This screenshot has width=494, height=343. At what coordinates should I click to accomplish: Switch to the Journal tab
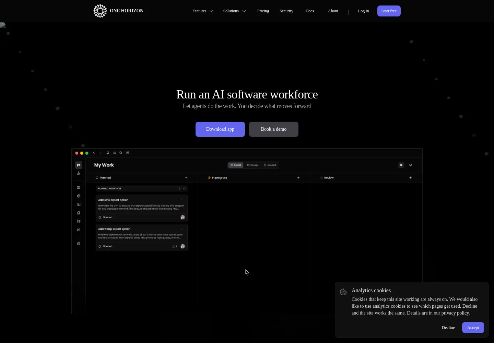[270, 165]
